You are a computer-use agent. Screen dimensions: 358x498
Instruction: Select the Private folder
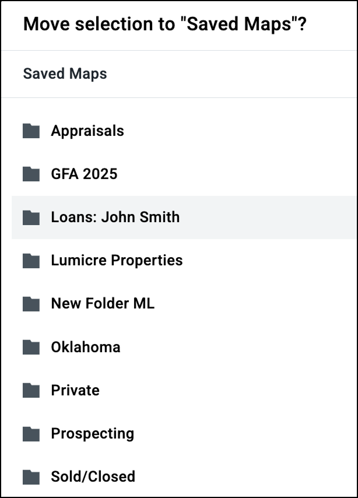[x=75, y=390]
